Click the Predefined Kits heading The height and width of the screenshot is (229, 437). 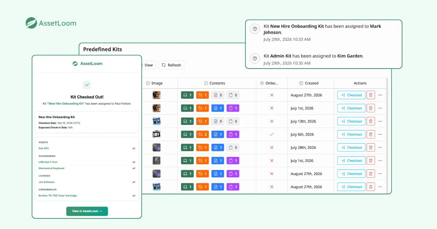[103, 49]
